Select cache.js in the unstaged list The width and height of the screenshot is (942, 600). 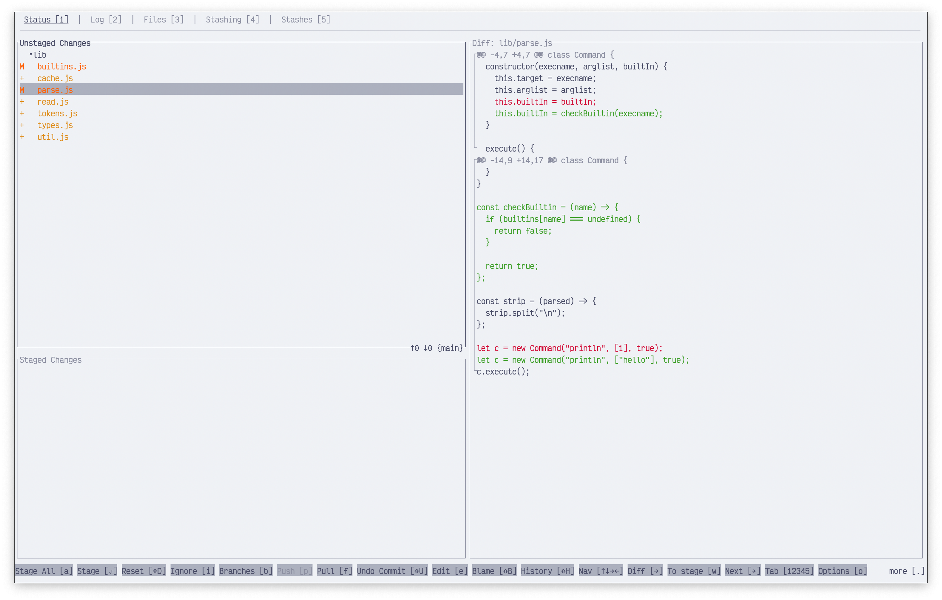pyautogui.click(x=55, y=79)
